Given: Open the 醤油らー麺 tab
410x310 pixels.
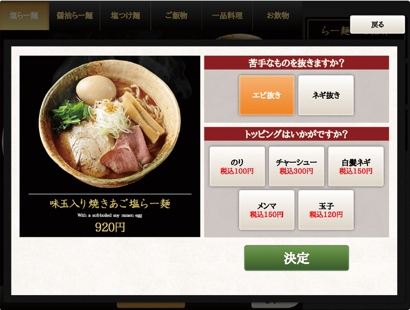Looking at the screenshot, I should (x=75, y=16).
